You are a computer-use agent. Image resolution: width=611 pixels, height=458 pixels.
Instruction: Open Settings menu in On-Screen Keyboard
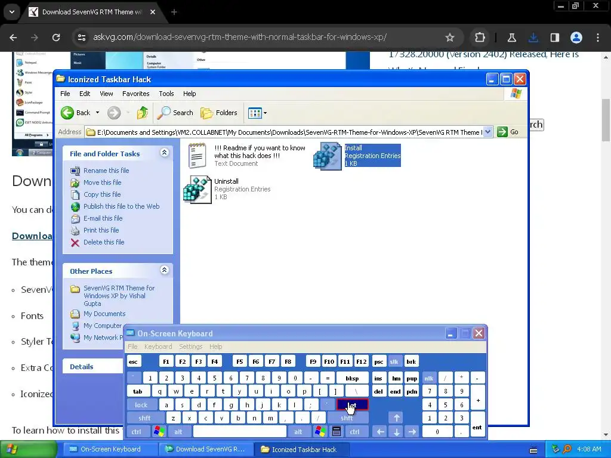[x=190, y=346]
